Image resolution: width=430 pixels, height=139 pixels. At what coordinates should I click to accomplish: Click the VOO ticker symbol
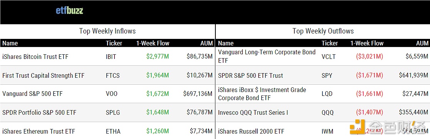pos(112,94)
